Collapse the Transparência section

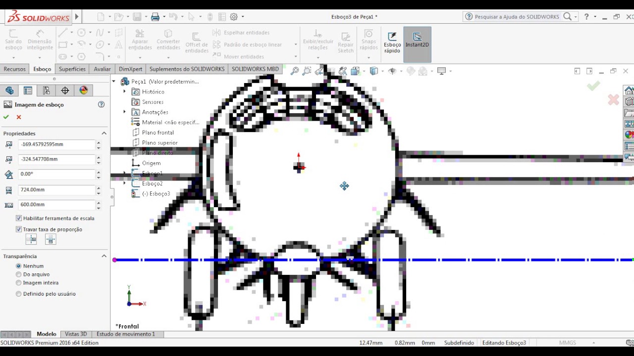pyautogui.click(x=104, y=256)
